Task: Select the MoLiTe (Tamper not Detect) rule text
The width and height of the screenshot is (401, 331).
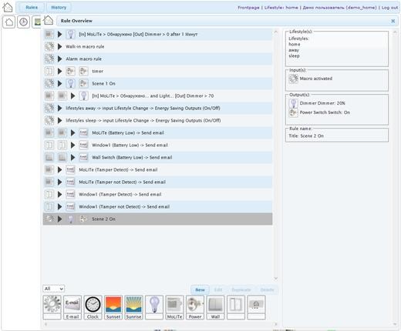Action: coord(122,182)
